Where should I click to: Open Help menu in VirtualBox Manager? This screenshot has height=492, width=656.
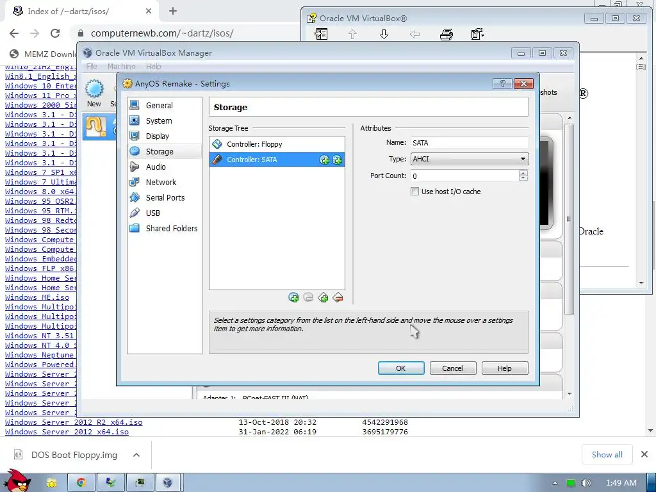click(x=153, y=66)
